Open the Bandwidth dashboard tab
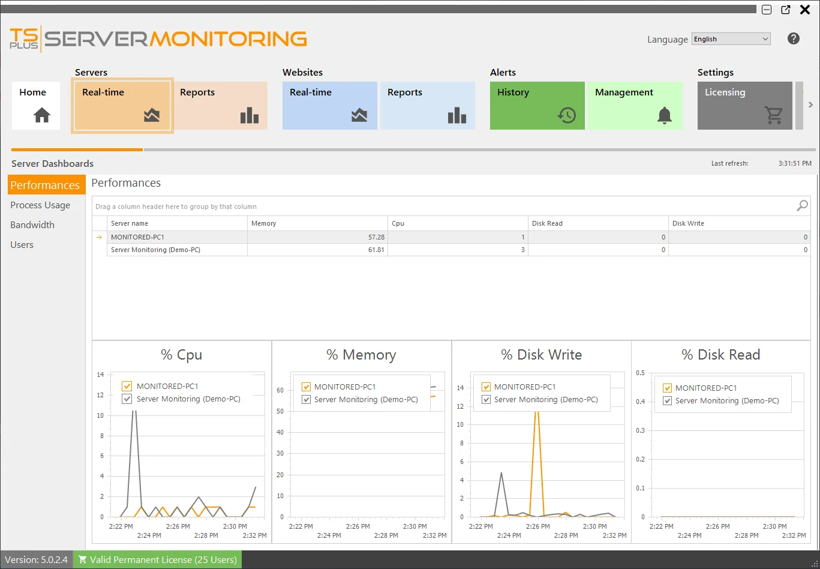Screen dimensions: 820x569 click(x=32, y=224)
